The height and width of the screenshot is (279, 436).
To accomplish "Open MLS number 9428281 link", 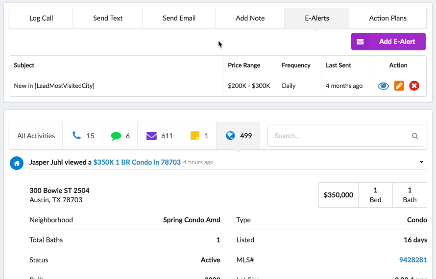I will pyautogui.click(x=412, y=260).
